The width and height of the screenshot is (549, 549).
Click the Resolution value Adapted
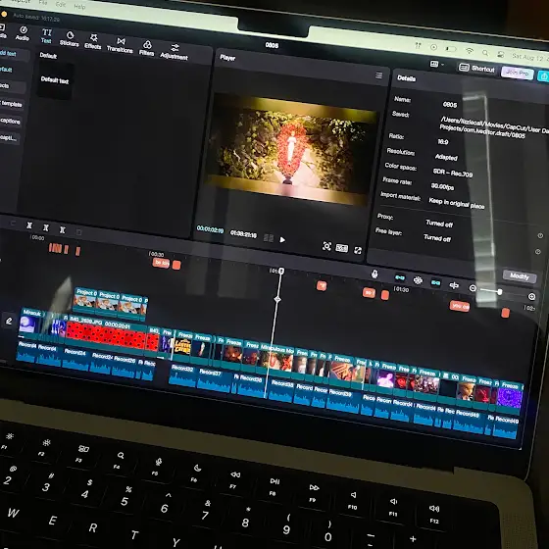coord(446,157)
